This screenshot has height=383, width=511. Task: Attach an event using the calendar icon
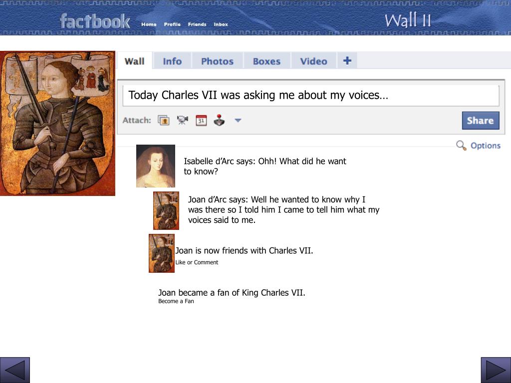(x=201, y=120)
